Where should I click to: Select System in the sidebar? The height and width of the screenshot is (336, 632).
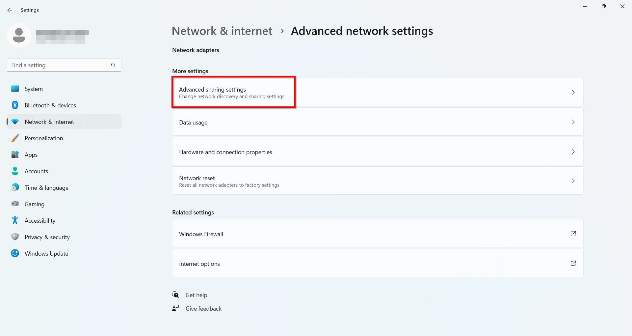34,89
